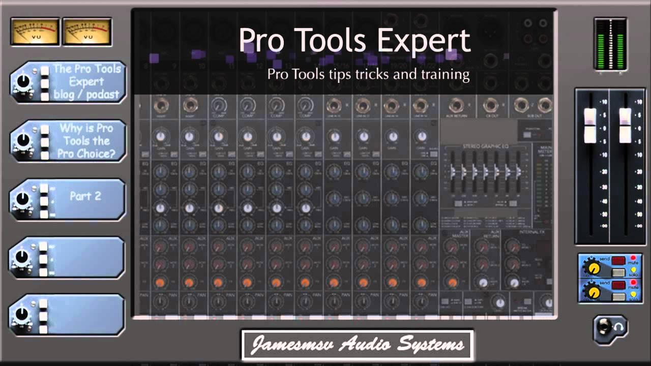Click the left VU meter

pos(36,32)
